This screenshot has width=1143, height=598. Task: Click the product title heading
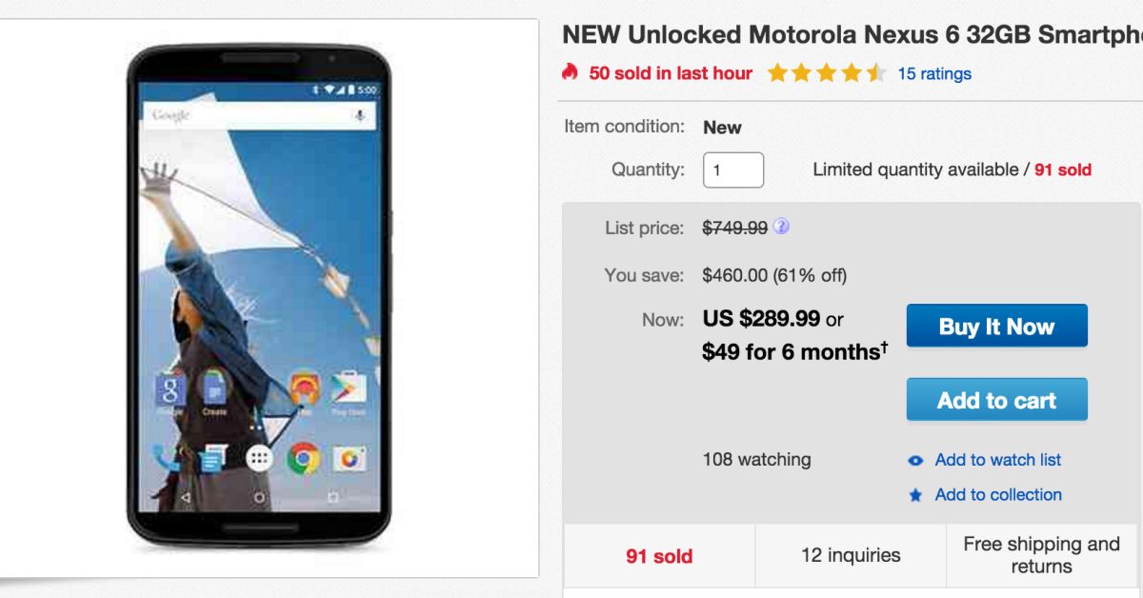(x=852, y=35)
